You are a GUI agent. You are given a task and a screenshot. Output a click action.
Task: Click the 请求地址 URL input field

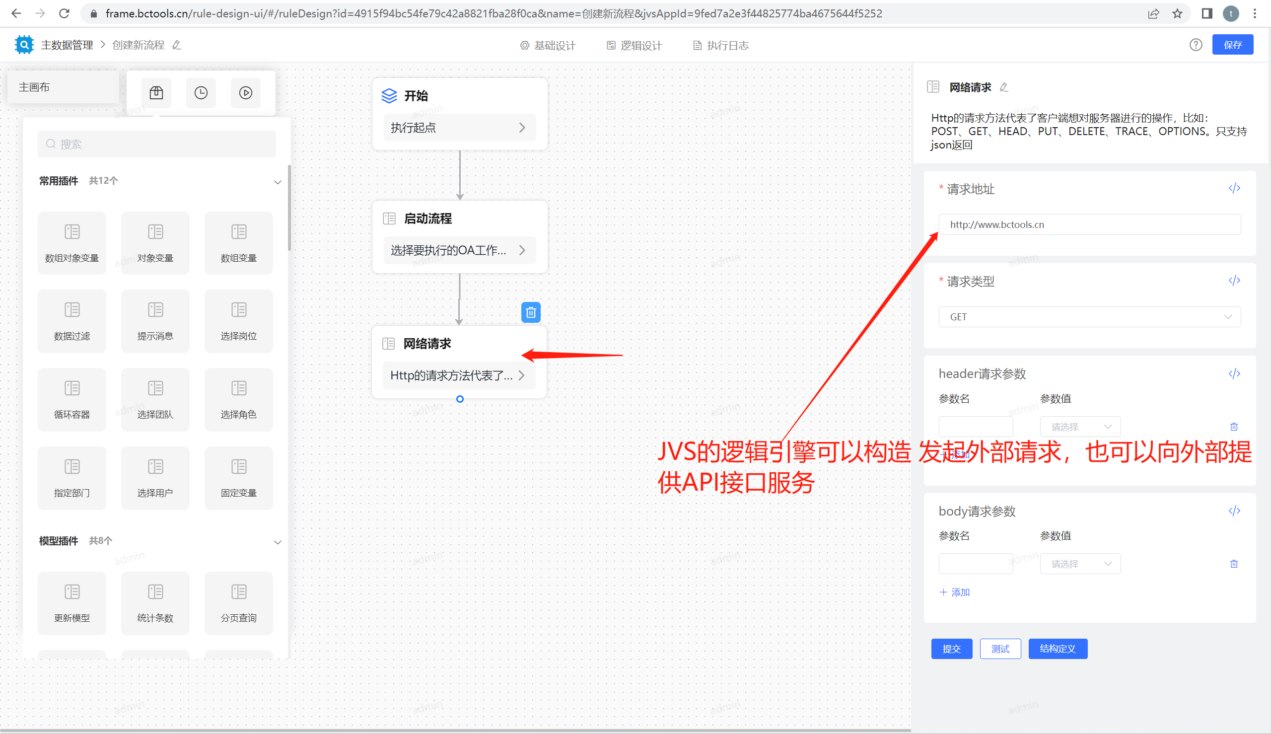coord(1090,224)
